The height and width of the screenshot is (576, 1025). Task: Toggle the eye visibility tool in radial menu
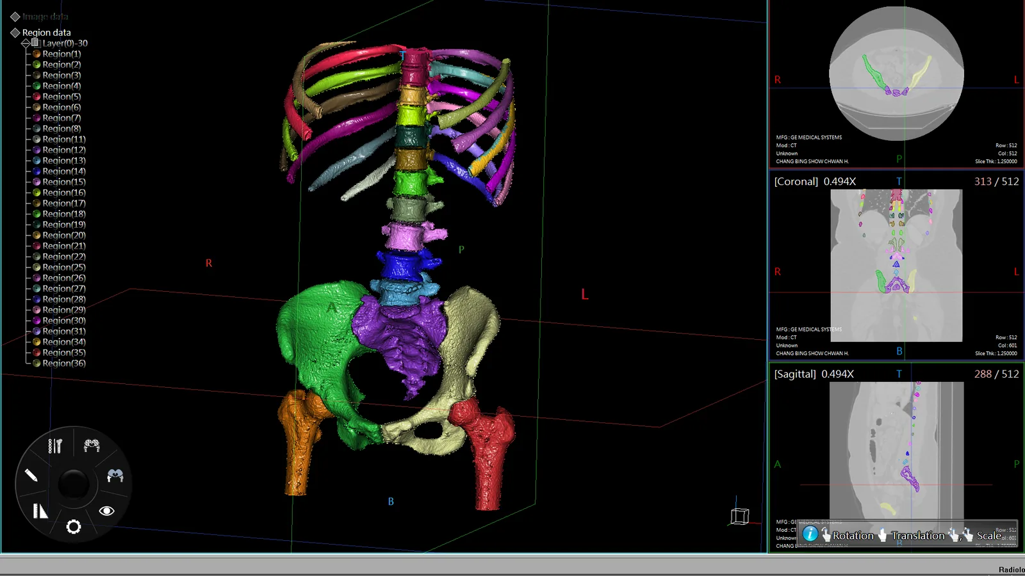tap(106, 511)
